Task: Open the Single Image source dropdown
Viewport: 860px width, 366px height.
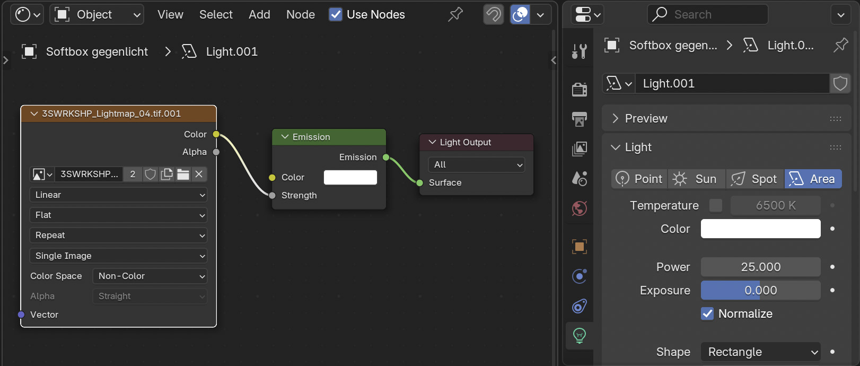Action: (118, 256)
